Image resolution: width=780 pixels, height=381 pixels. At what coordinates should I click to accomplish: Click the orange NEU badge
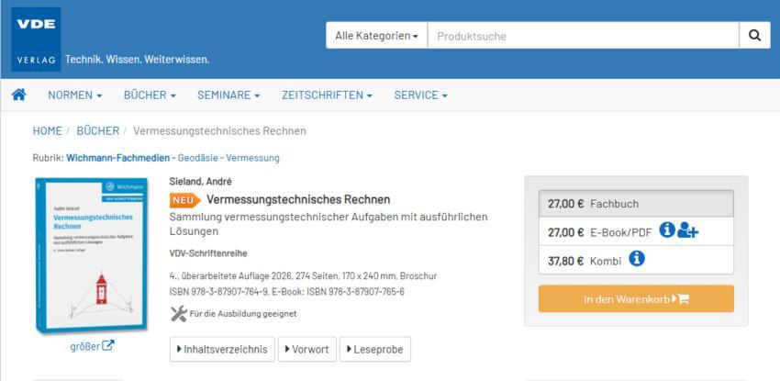[185, 200]
